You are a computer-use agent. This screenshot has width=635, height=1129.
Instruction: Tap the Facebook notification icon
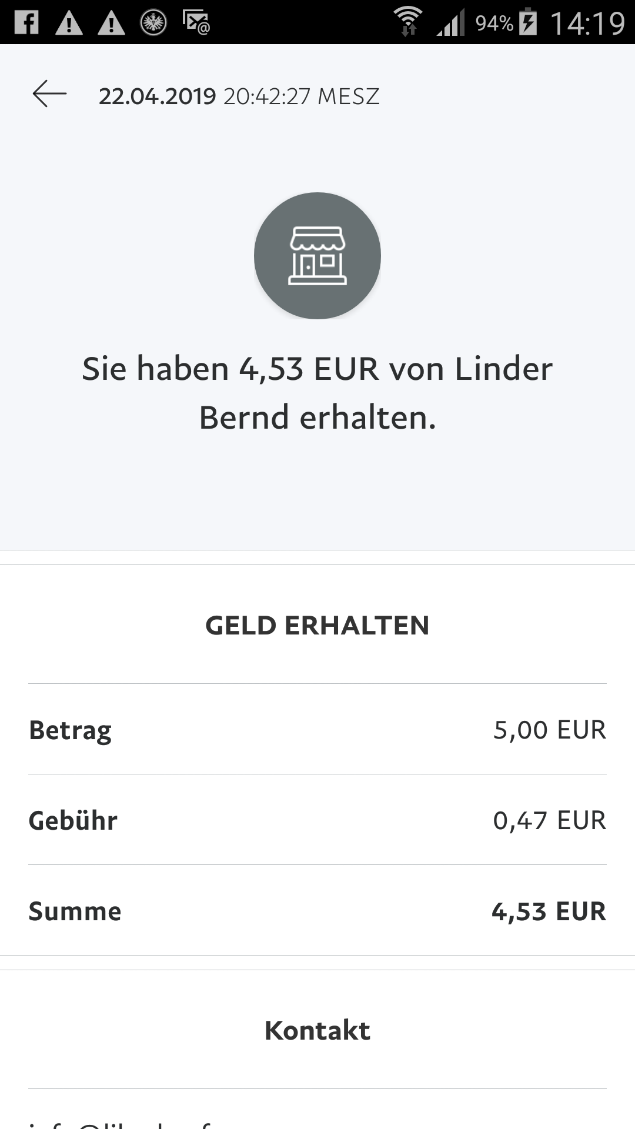pos(26,22)
